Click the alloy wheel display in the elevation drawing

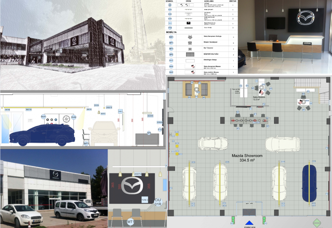[x=66, y=119]
